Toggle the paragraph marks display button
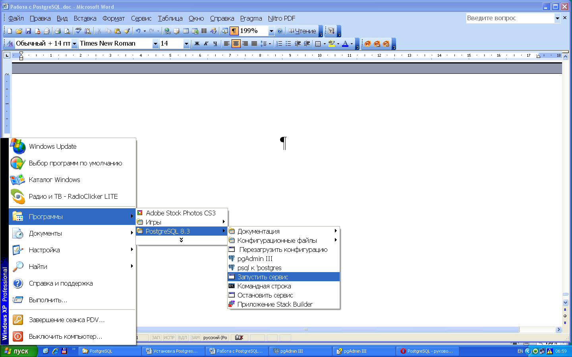The height and width of the screenshot is (357, 572). 234,31
